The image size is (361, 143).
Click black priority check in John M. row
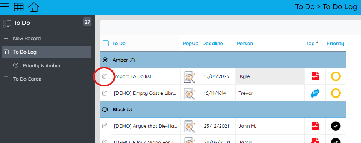(x=336, y=126)
